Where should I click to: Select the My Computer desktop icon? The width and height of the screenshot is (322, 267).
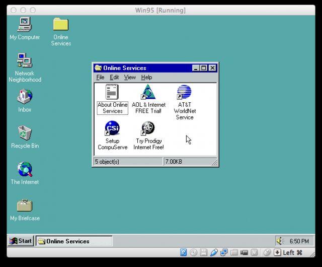pyautogui.click(x=24, y=24)
